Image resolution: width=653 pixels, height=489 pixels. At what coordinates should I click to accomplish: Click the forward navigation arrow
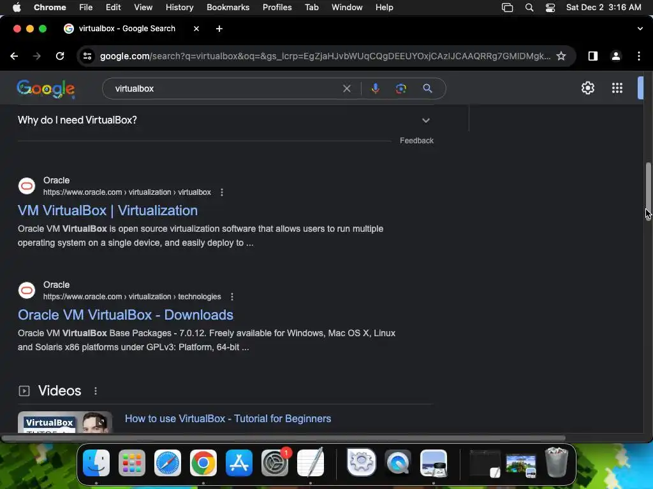(x=37, y=56)
